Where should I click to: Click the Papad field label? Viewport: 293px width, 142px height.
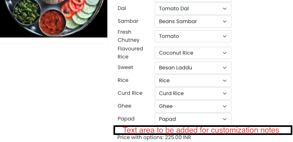pyautogui.click(x=126, y=119)
